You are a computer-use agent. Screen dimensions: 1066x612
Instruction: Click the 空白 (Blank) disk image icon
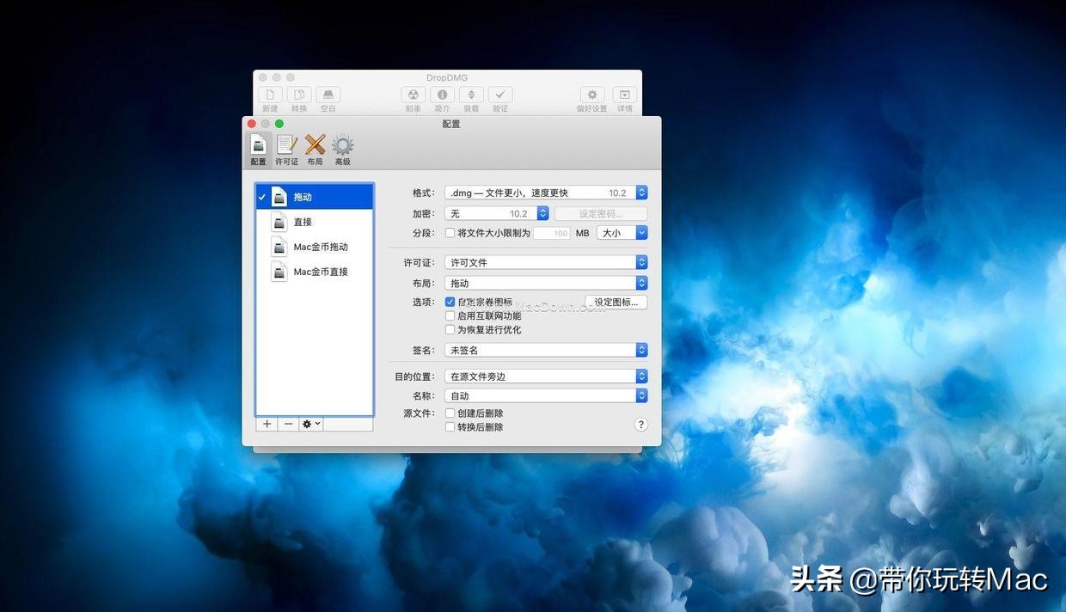(x=328, y=95)
